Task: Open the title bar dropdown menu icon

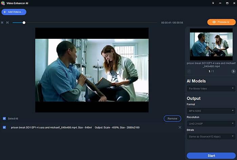Action: coord(213,3)
